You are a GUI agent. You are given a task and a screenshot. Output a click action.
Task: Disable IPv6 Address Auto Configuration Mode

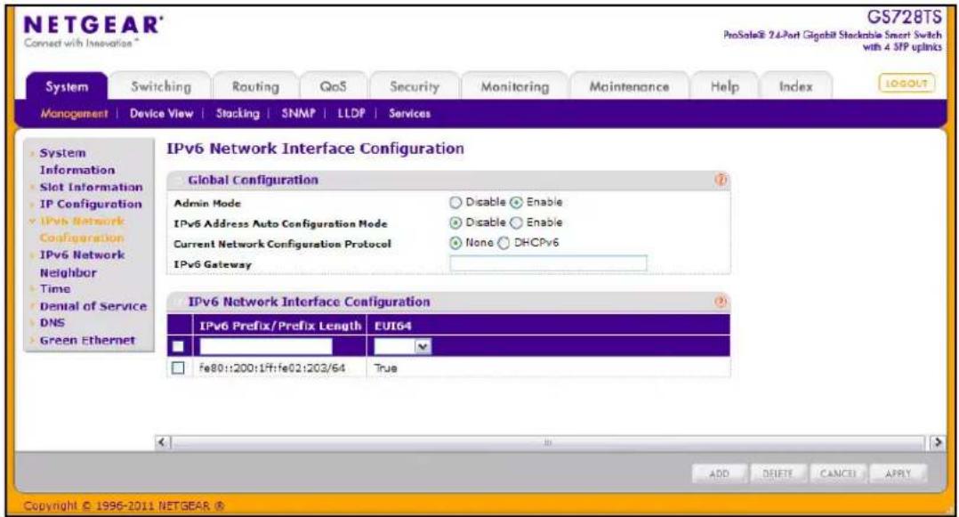tap(455, 222)
